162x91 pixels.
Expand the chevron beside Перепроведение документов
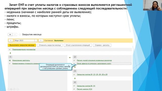pos(10,50)
